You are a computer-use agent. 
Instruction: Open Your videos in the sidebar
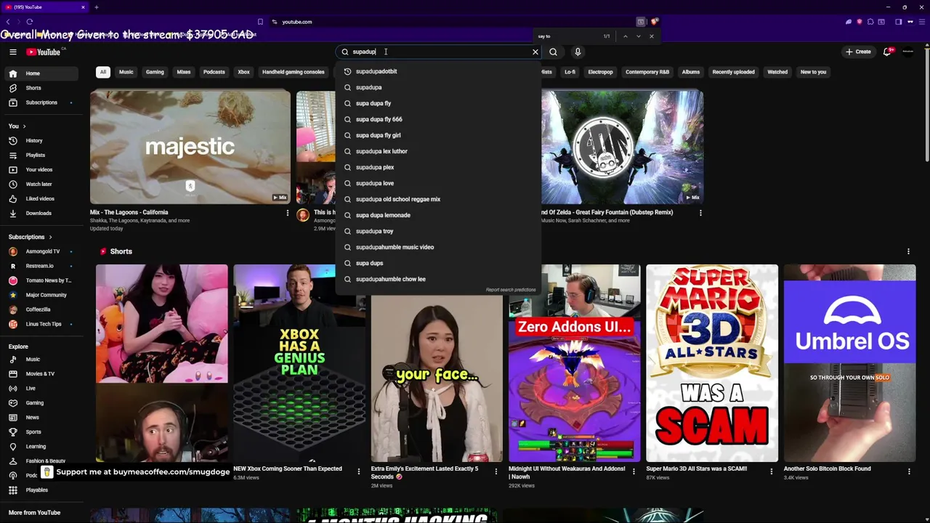point(41,169)
